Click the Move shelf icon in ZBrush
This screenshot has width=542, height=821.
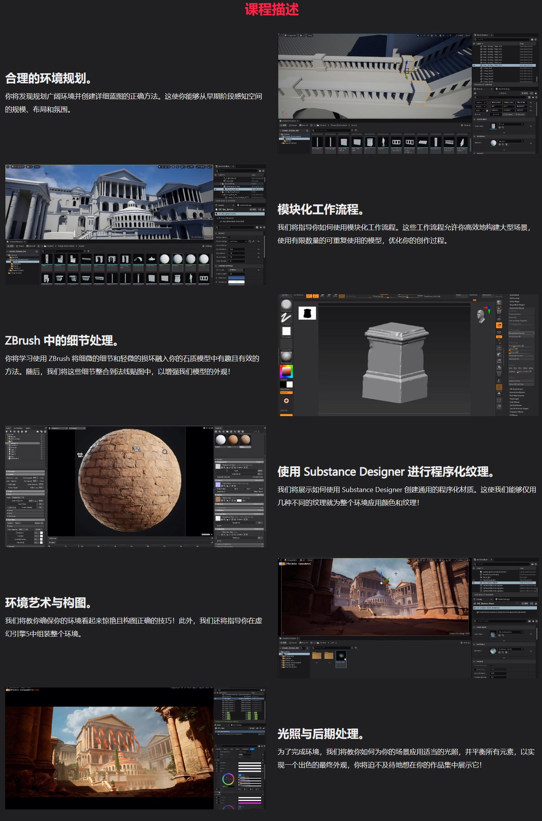coord(499,354)
